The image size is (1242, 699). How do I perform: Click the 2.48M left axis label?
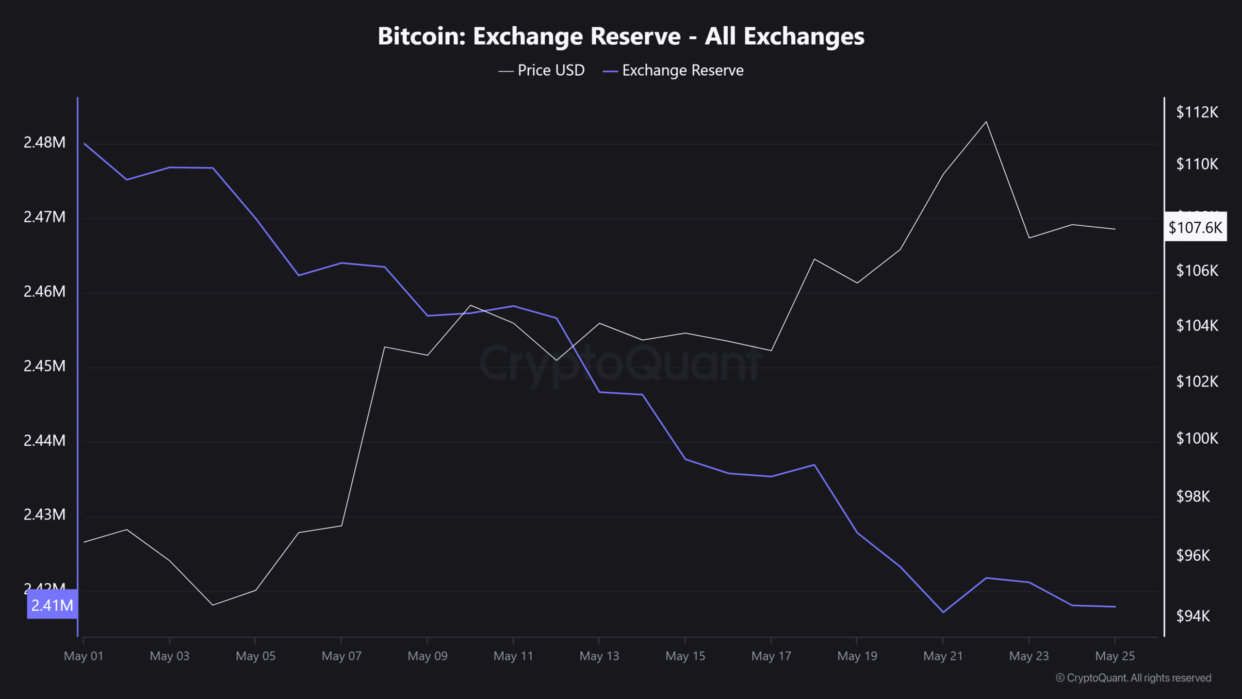point(45,142)
